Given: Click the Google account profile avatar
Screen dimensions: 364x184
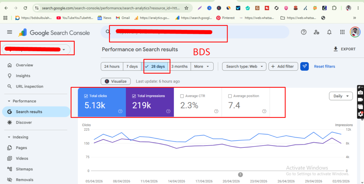Looking at the screenshot, I should point(355,32).
